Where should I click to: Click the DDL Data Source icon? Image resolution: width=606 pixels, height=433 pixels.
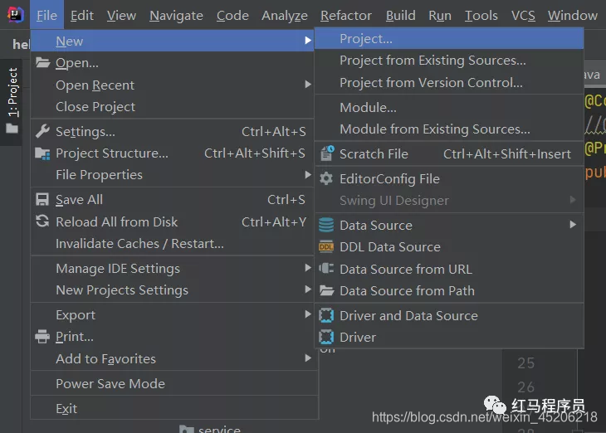point(326,247)
